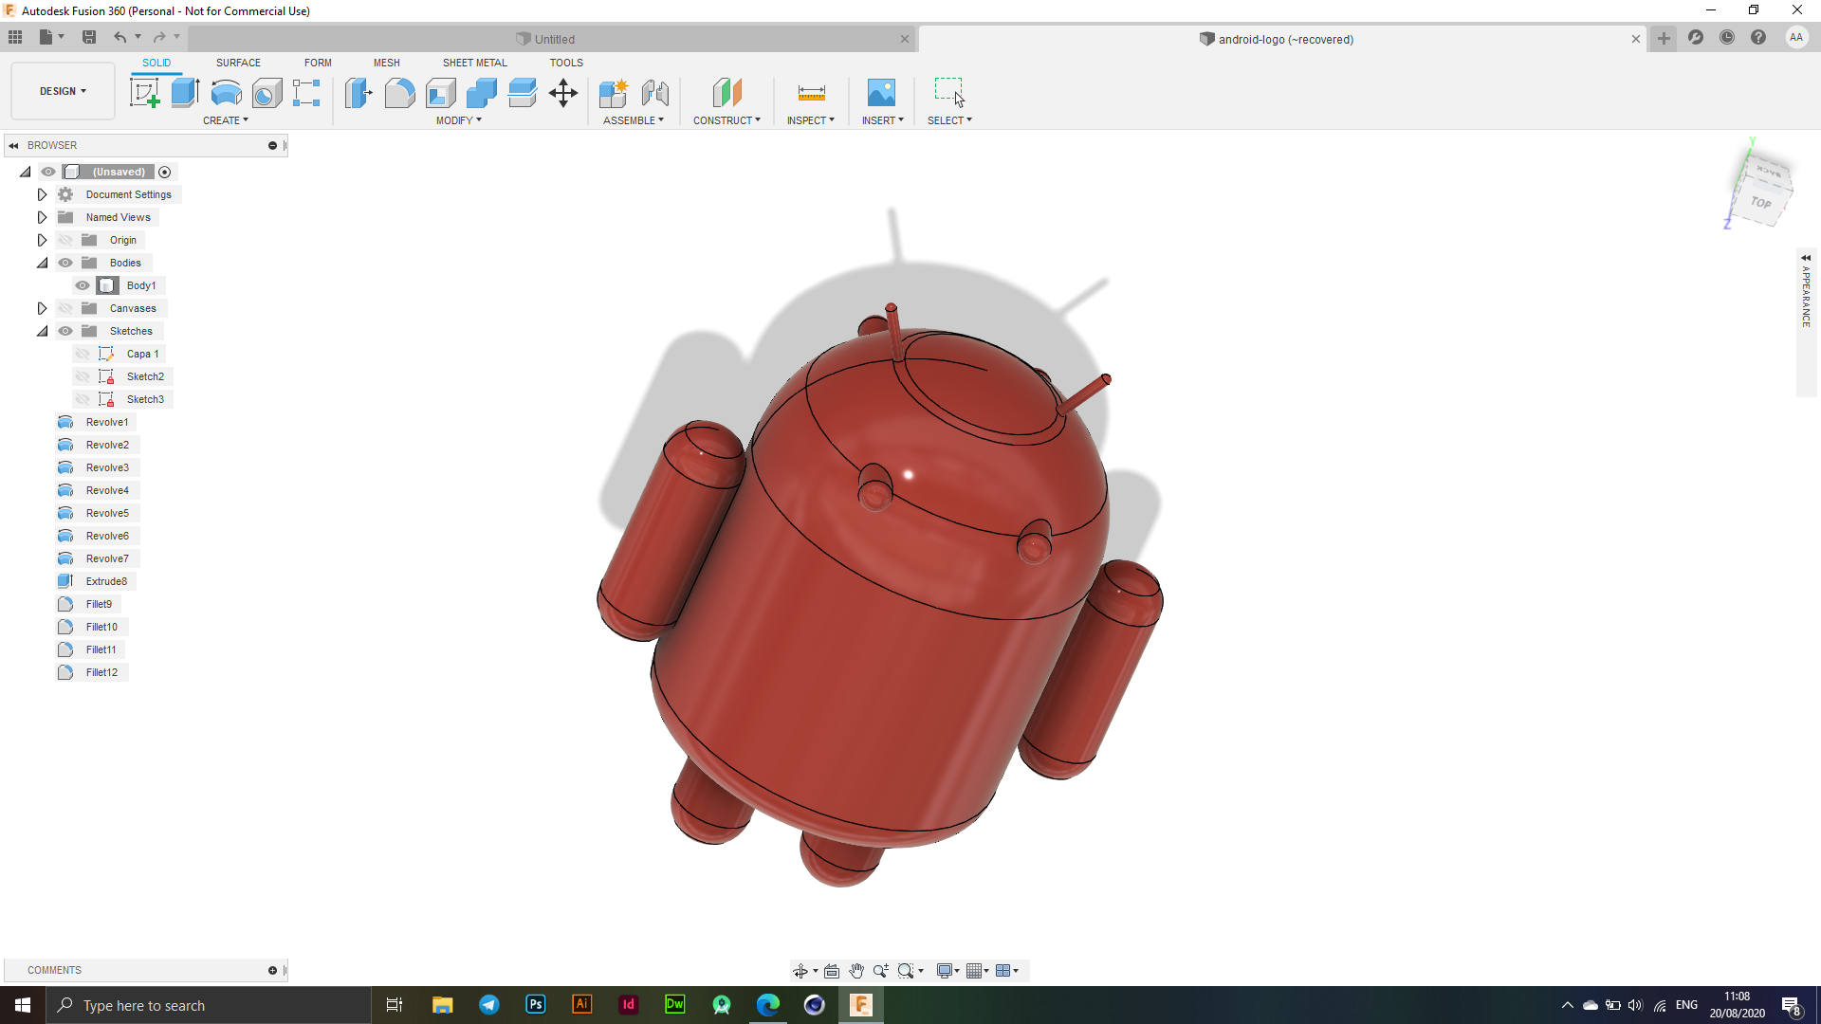Toggle visibility of Body1
This screenshot has width=1821, height=1024.
click(x=83, y=285)
